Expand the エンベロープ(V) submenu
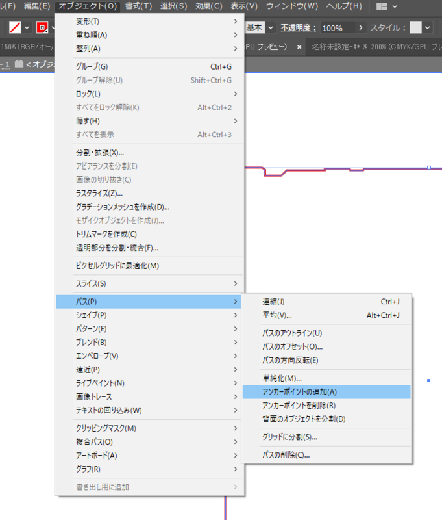442x520 pixels. (x=150, y=356)
